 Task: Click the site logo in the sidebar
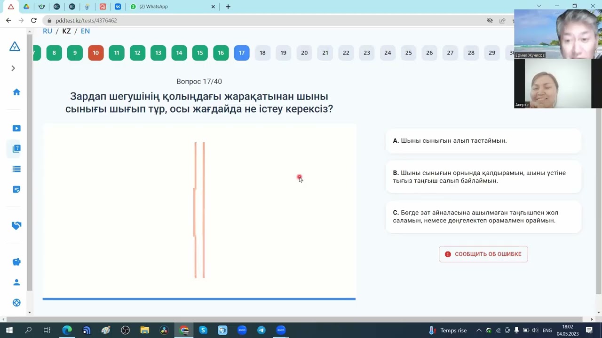coord(15,46)
